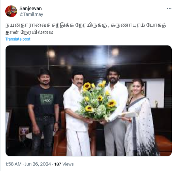Screen dimensions: 177x171
Task: Click Sanjeevan's round profile avatar
Action: pos(11,11)
